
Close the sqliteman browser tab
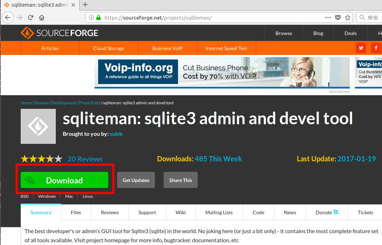pyautogui.click(x=73, y=5)
